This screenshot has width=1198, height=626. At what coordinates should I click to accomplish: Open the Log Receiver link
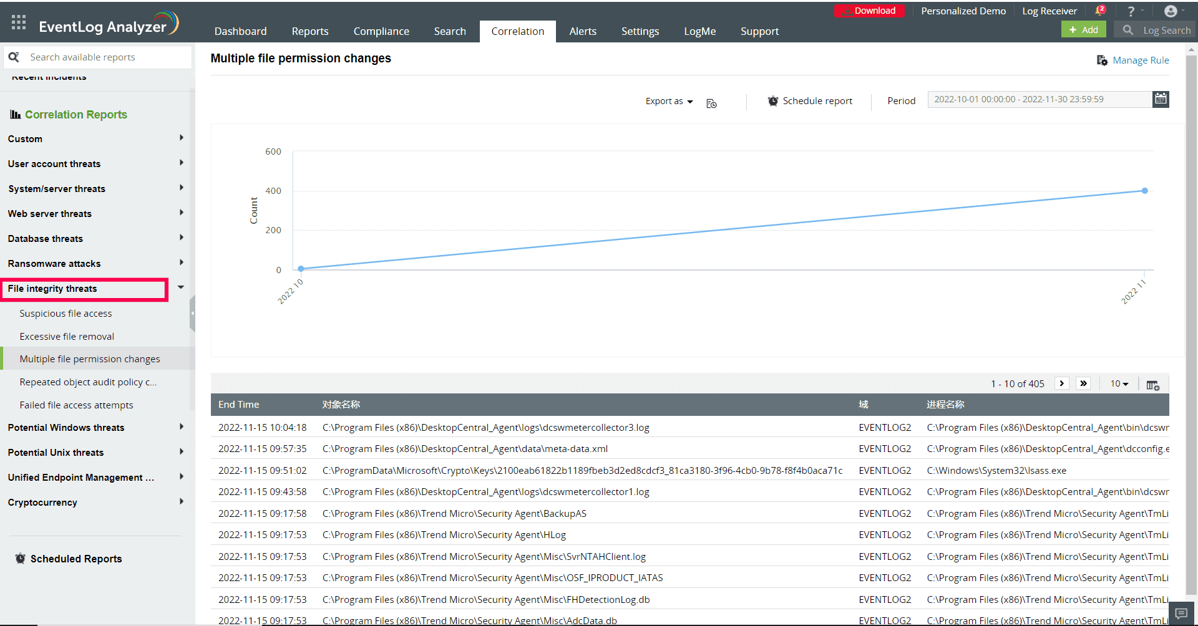1049,11
